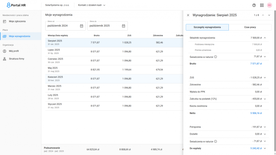Select the Szczegóły wynagrodzenia tab
The height and width of the screenshot is (155, 276).
click(207, 27)
